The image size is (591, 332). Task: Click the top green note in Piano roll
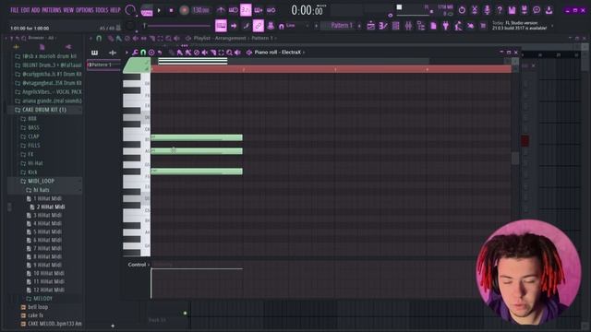pos(197,137)
